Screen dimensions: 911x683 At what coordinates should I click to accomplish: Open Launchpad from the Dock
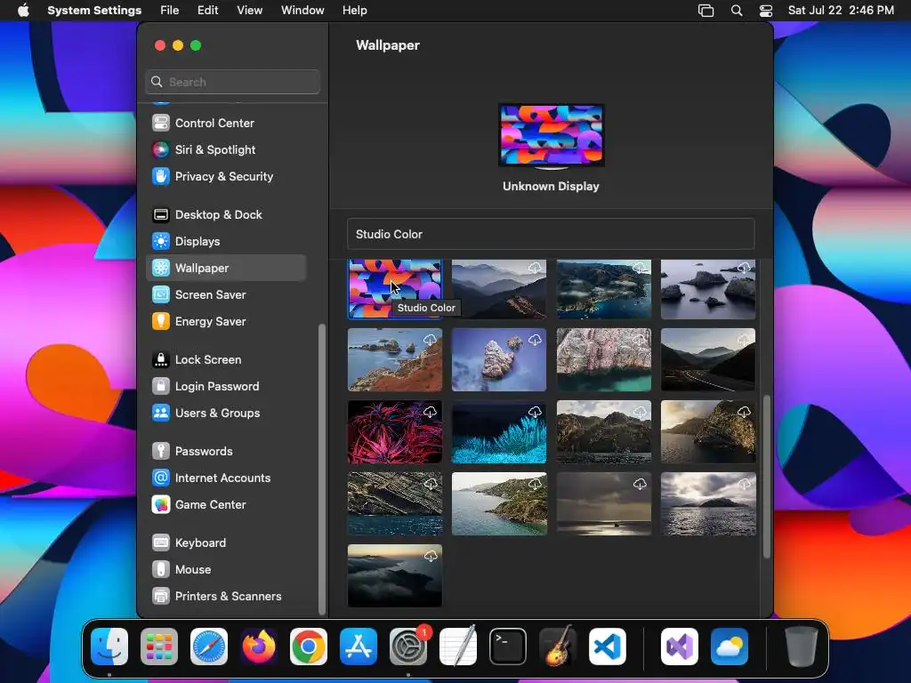pyautogui.click(x=159, y=647)
